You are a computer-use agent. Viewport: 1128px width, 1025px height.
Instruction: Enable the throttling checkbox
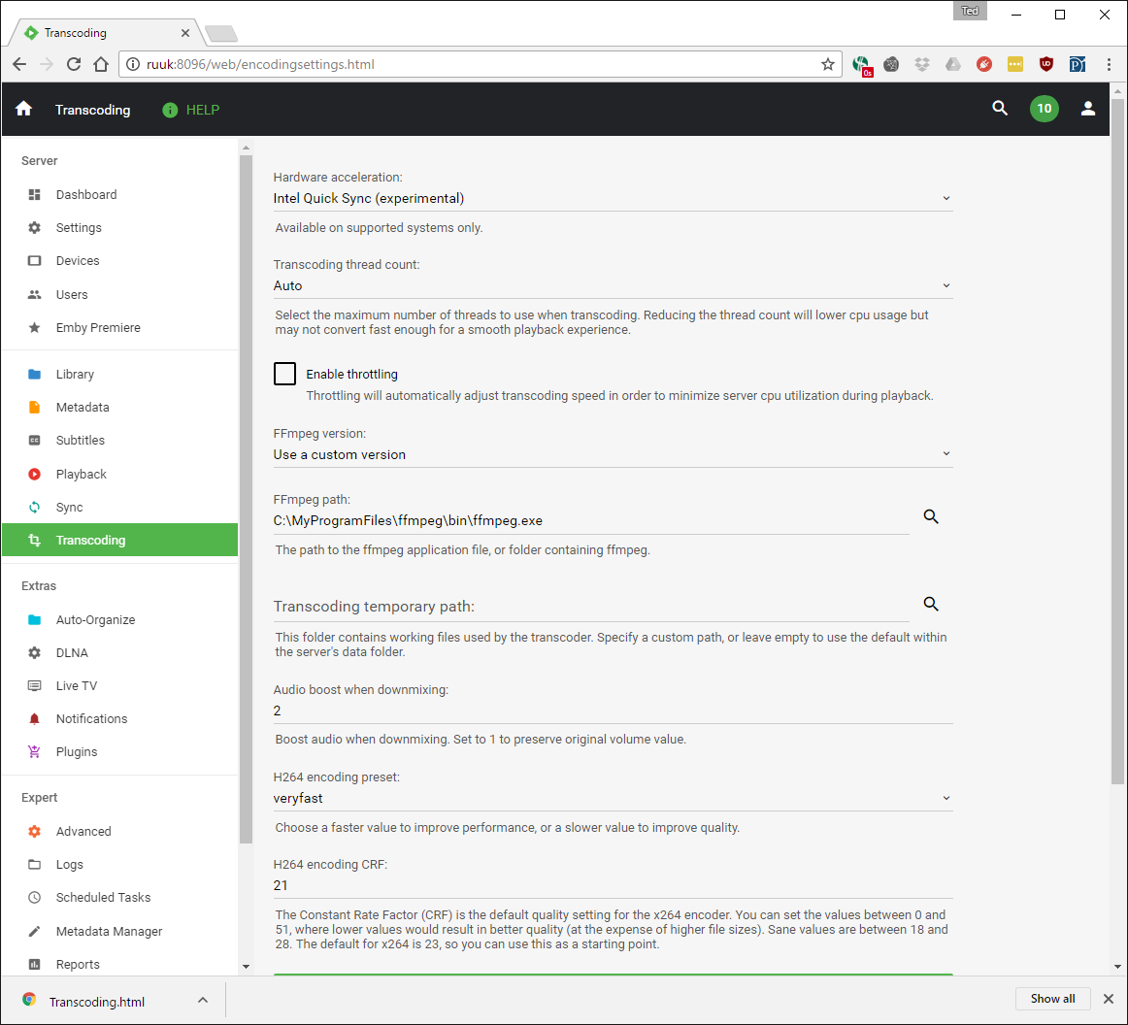284,374
